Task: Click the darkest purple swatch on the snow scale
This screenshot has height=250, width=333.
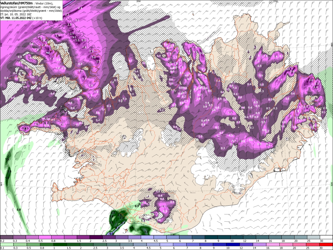Action: tap(96, 237)
